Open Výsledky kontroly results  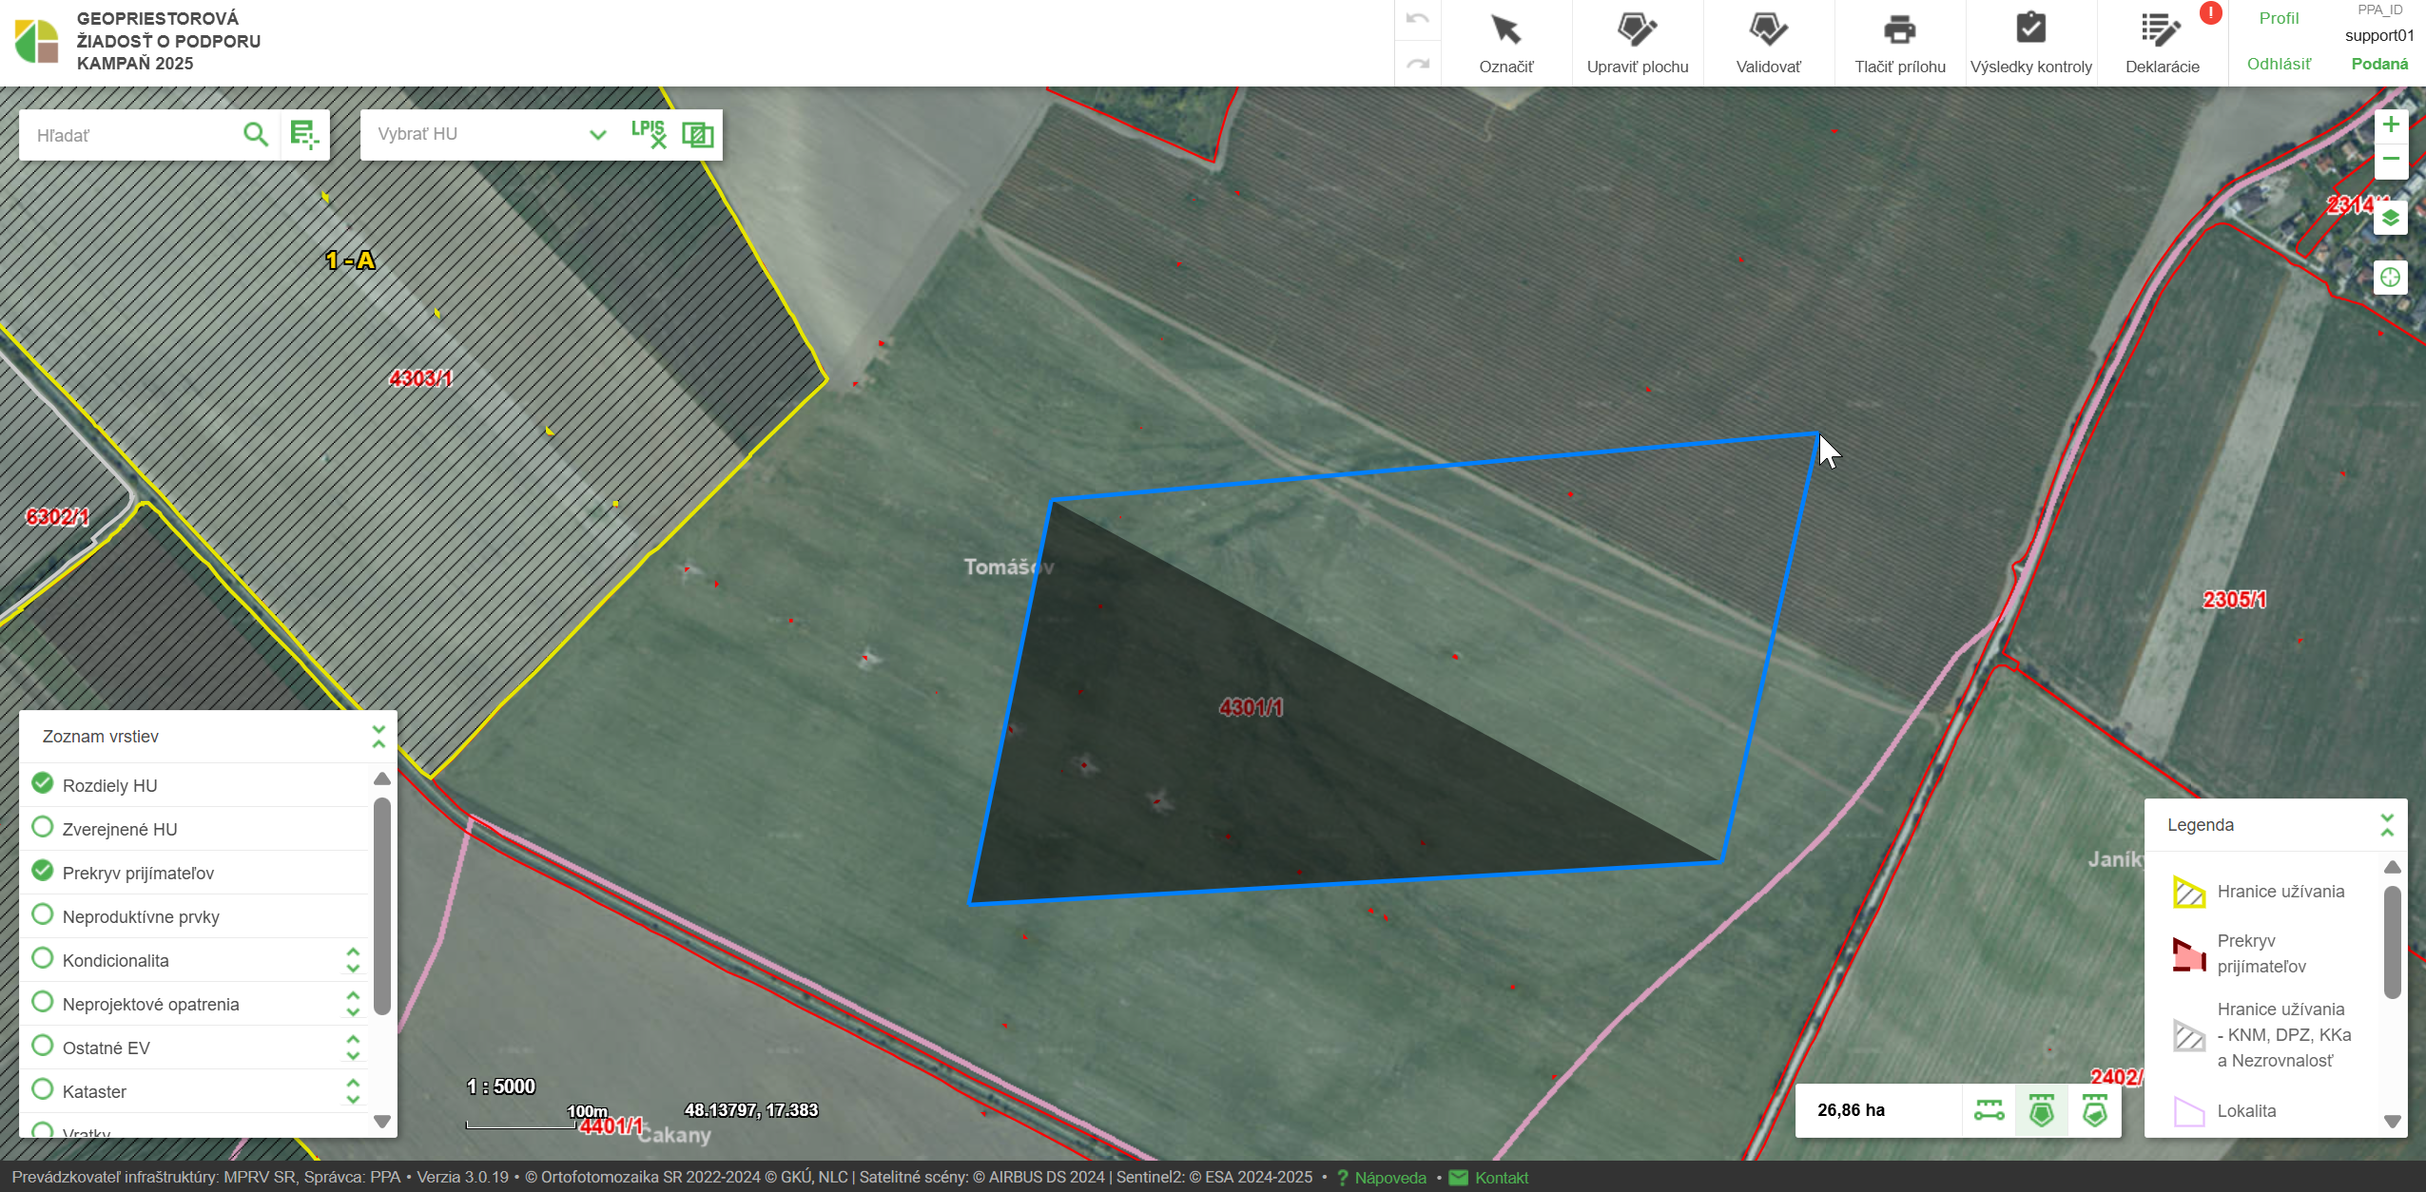(2030, 43)
